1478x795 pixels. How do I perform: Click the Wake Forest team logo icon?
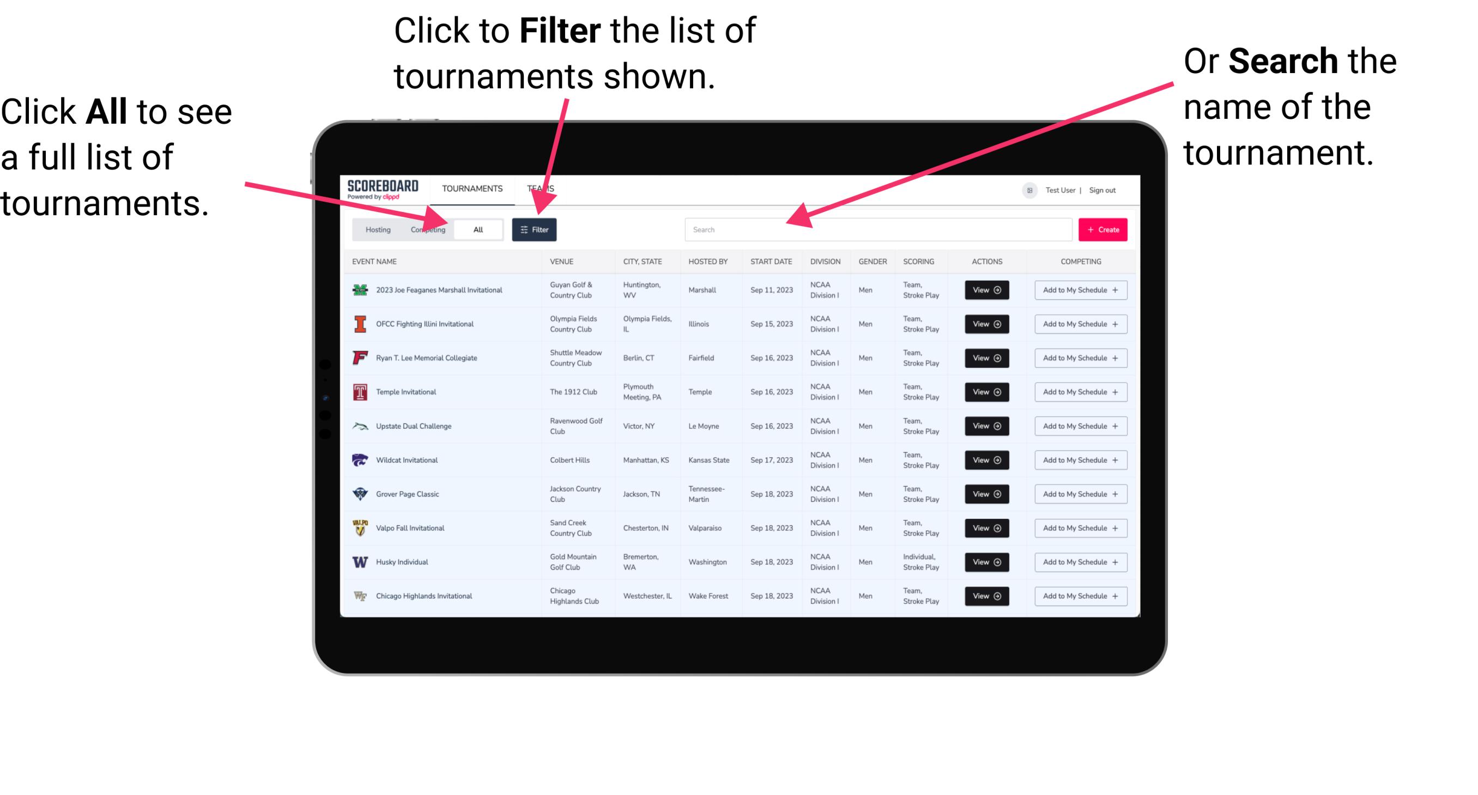pos(361,595)
